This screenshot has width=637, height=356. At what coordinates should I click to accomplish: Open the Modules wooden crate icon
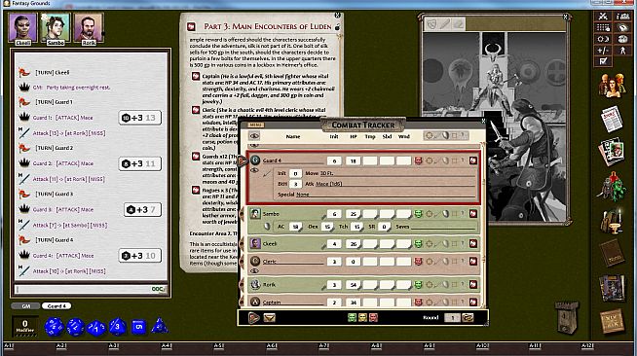612,321
